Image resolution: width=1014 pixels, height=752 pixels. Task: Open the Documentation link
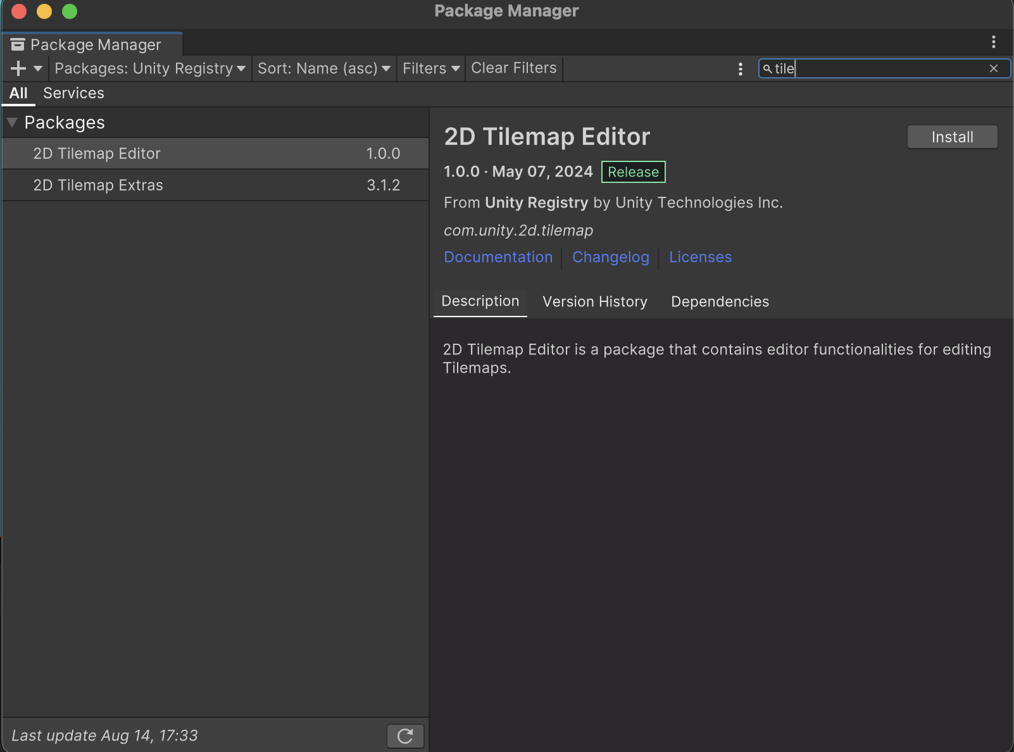(498, 257)
